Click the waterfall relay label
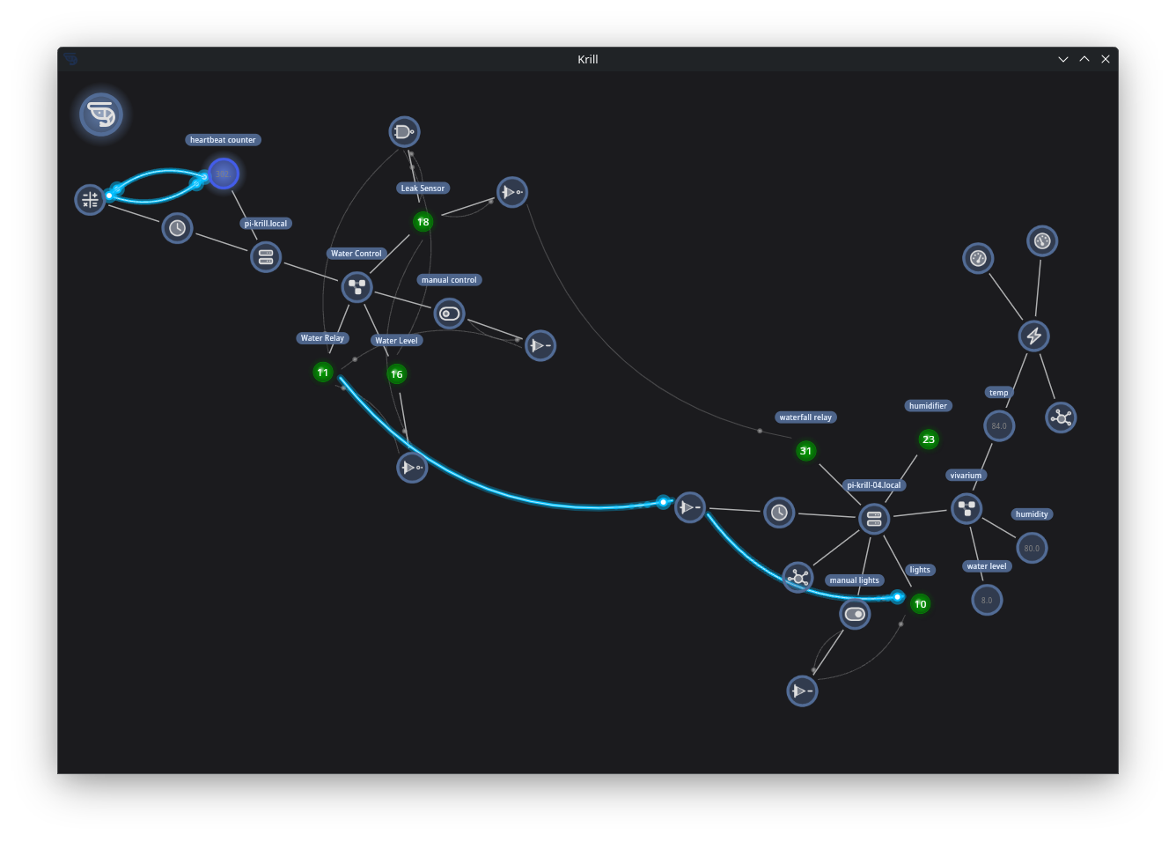Screen dimensions: 1176x842 805,417
